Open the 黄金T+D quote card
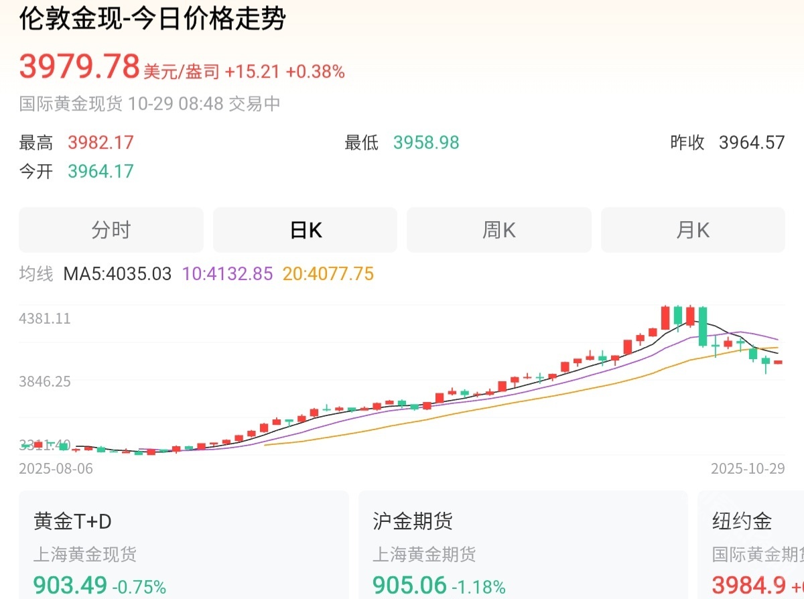 point(184,545)
